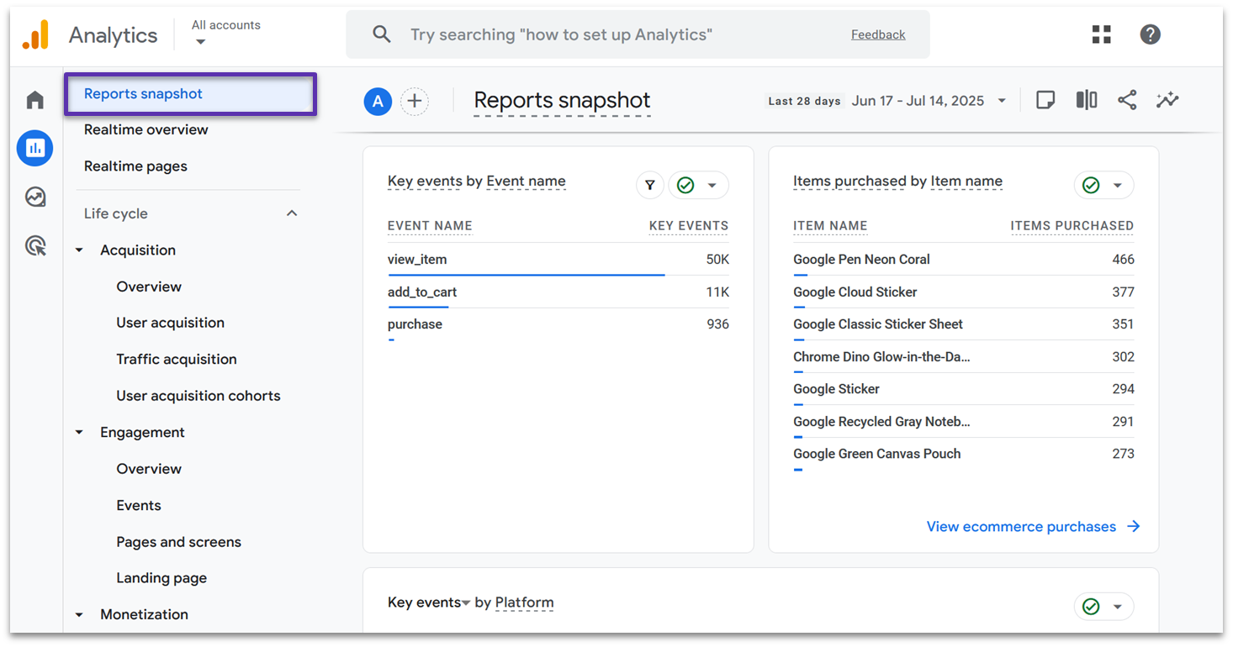
Task: Open User acquisition report
Action: click(x=170, y=323)
